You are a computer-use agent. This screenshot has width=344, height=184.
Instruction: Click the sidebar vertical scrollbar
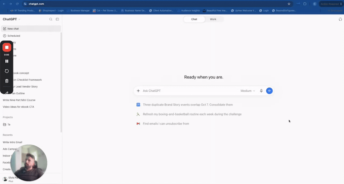click(61, 82)
